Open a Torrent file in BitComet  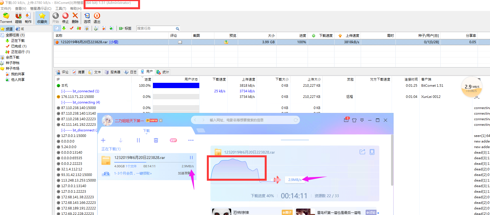(x=6, y=18)
